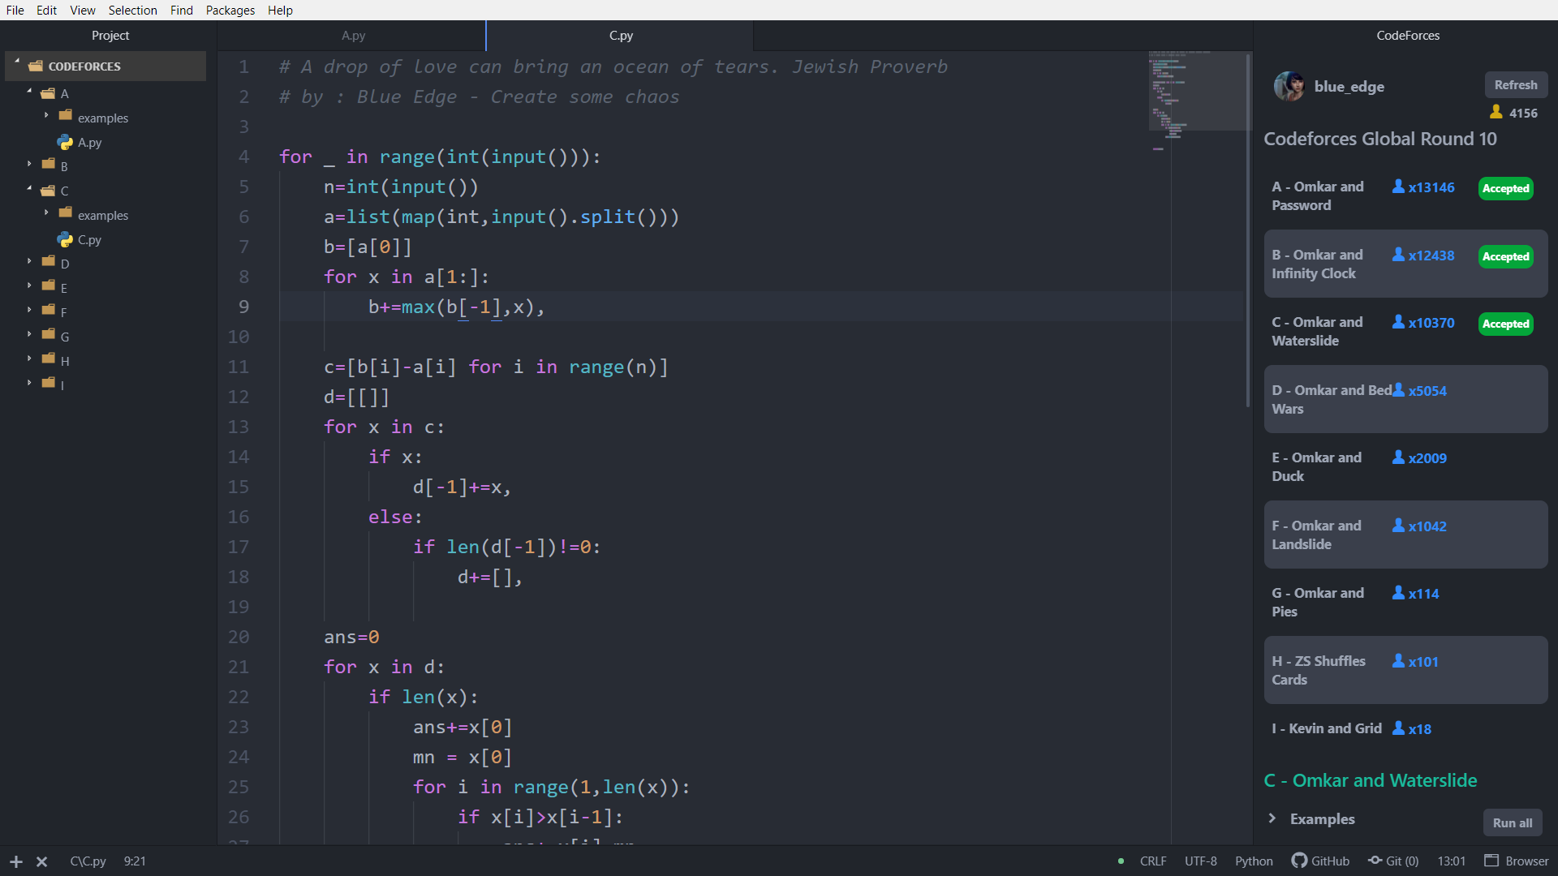This screenshot has width=1558, height=876.
Task: Select the A.py tab in editor
Action: pyautogui.click(x=353, y=36)
